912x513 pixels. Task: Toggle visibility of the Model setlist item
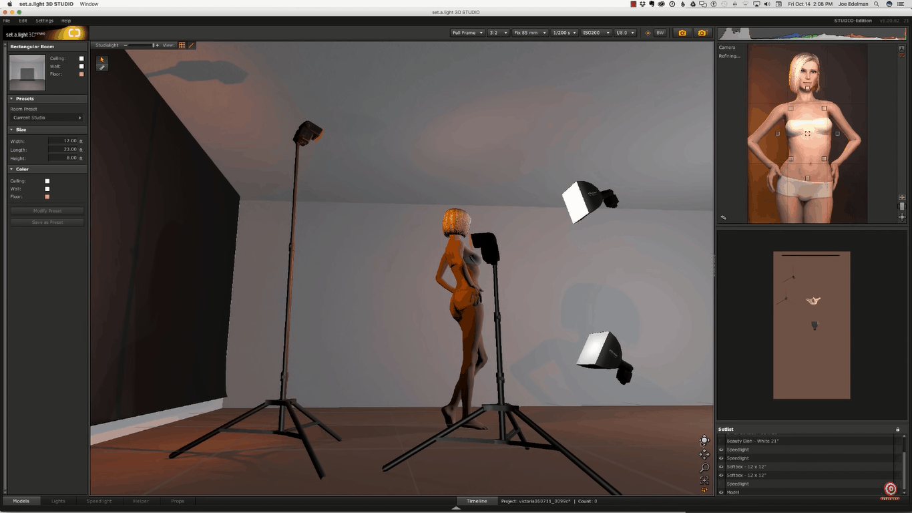(x=721, y=492)
